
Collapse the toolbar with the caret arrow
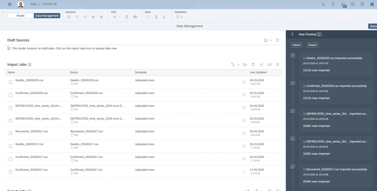coord(3,12)
